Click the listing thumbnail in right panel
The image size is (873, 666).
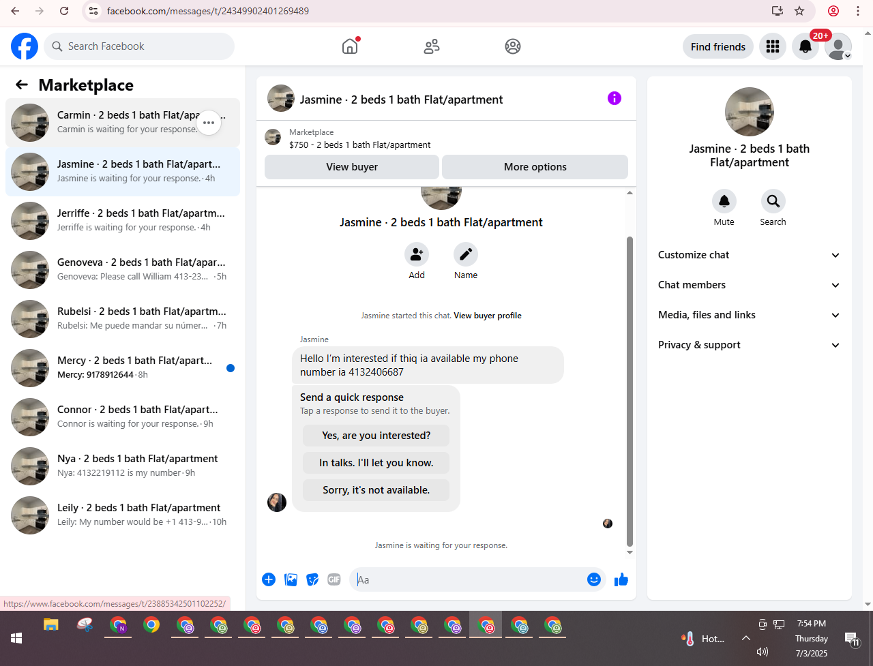point(750,112)
